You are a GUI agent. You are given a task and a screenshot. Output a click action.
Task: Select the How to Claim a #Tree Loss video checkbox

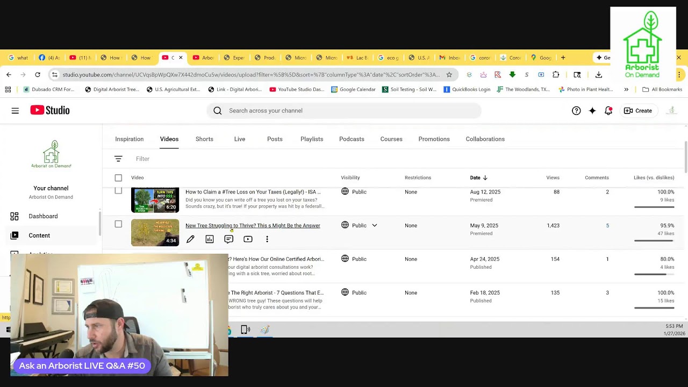tap(118, 191)
